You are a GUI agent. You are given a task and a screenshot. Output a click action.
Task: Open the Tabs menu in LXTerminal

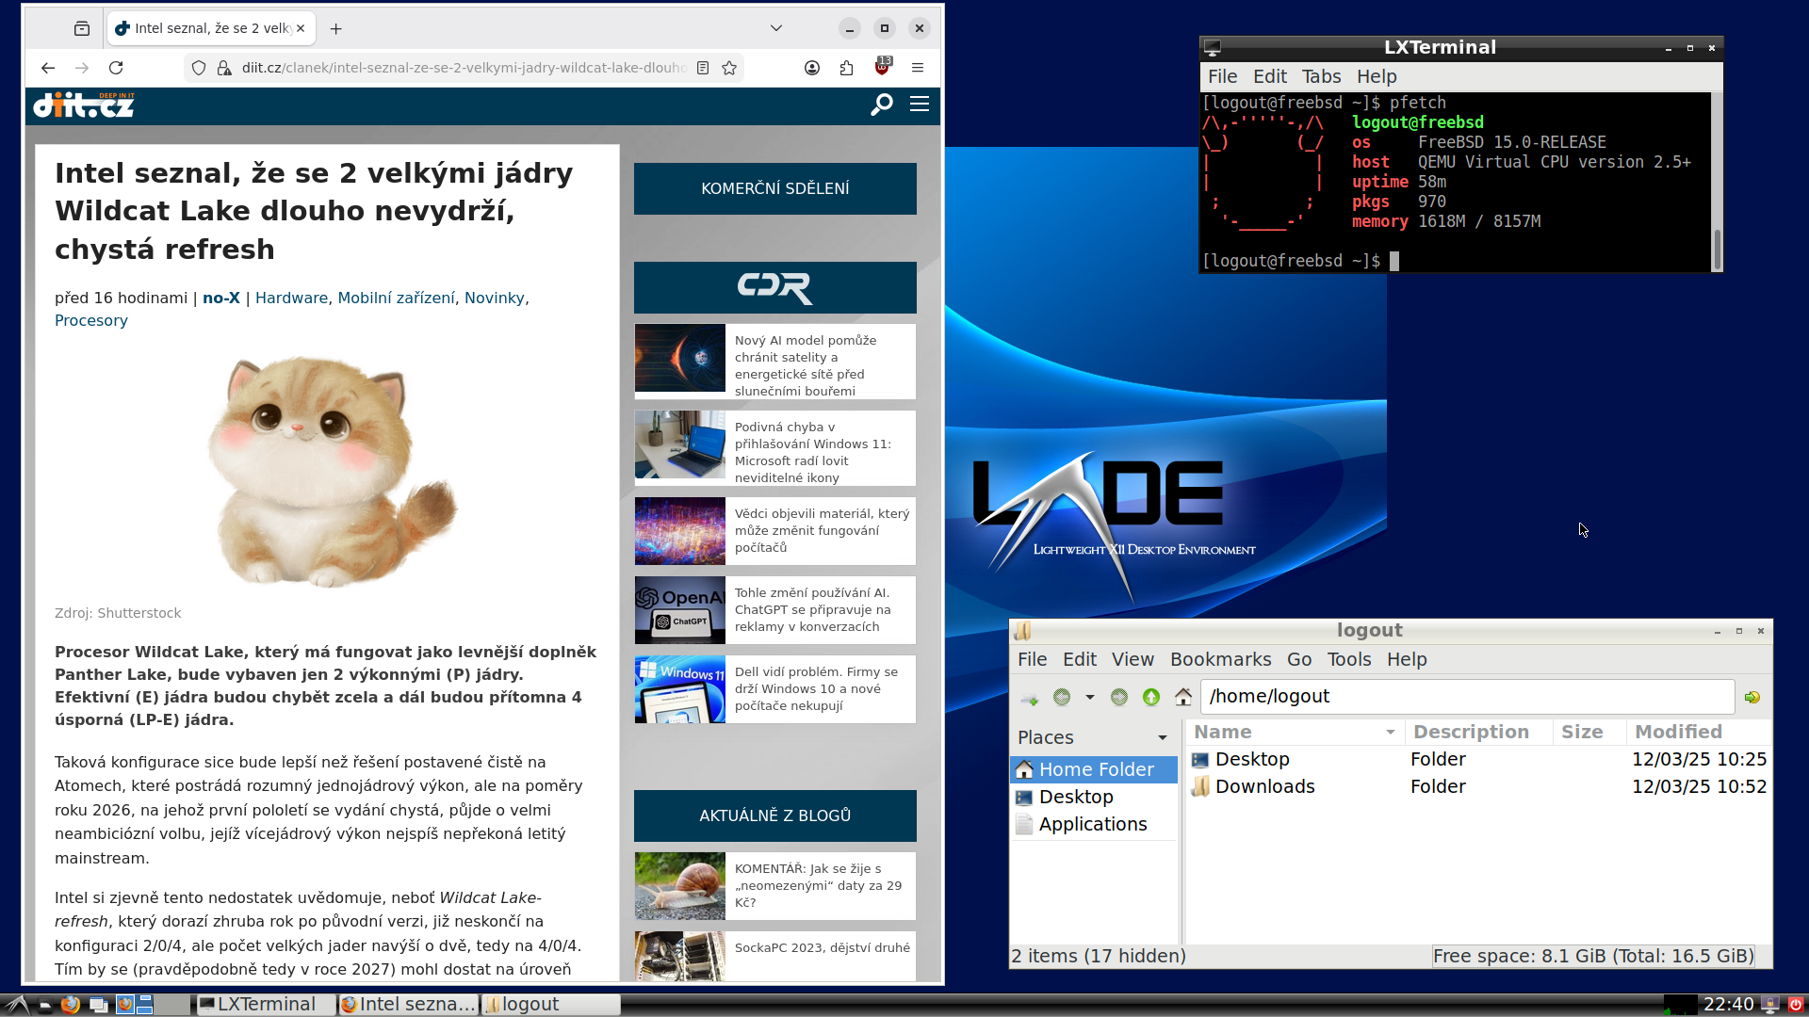click(1321, 76)
